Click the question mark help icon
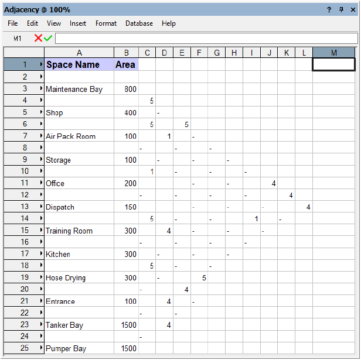The height and width of the screenshot is (360, 361). 329,10
